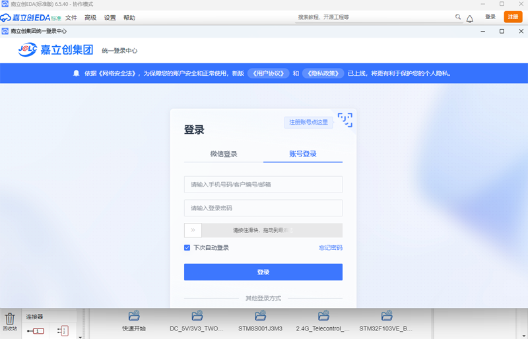Click the 忘记密码 link
Image resolution: width=528 pixels, height=339 pixels.
(x=331, y=248)
